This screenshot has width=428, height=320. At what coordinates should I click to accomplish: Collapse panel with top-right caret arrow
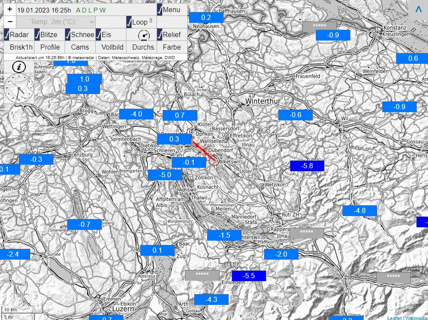(x=419, y=9)
